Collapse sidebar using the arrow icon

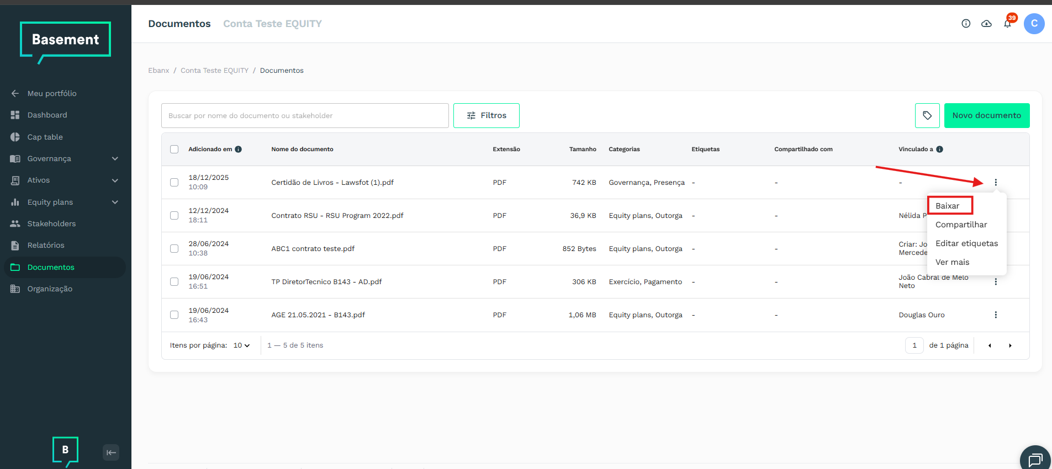click(111, 452)
